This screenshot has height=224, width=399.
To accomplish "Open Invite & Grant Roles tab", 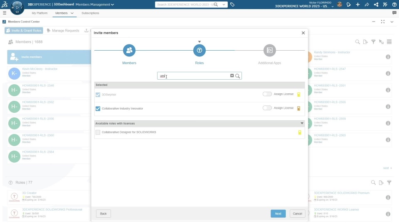I will click(x=24, y=30).
